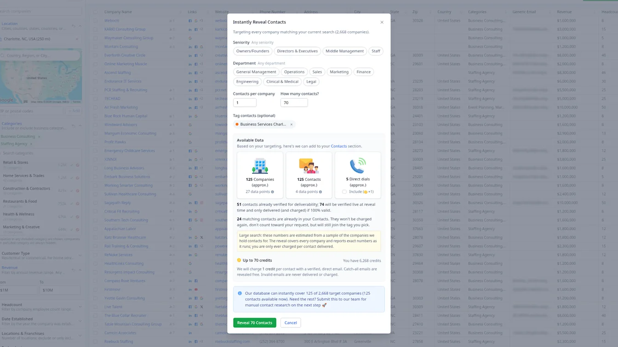The image size is (618, 347).
Task: Click the Companies building icon card
Action: [x=260, y=175]
